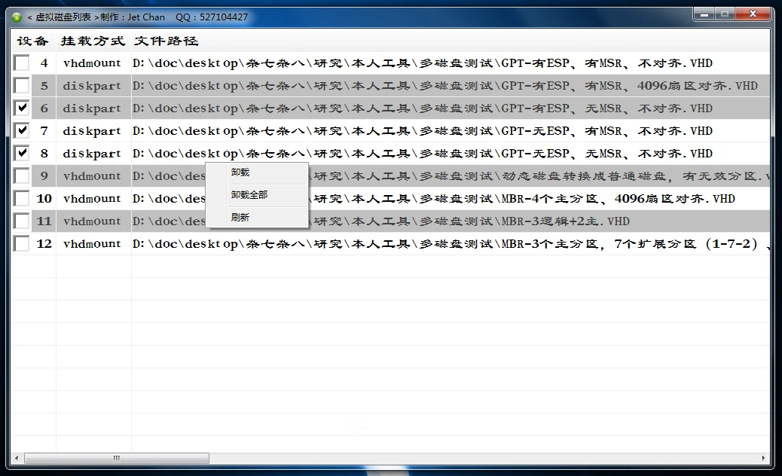Click path ending MBR-3逻辑+2主.VHD
This screenshot has width=782, height=476.
click(x=469, y=221)
